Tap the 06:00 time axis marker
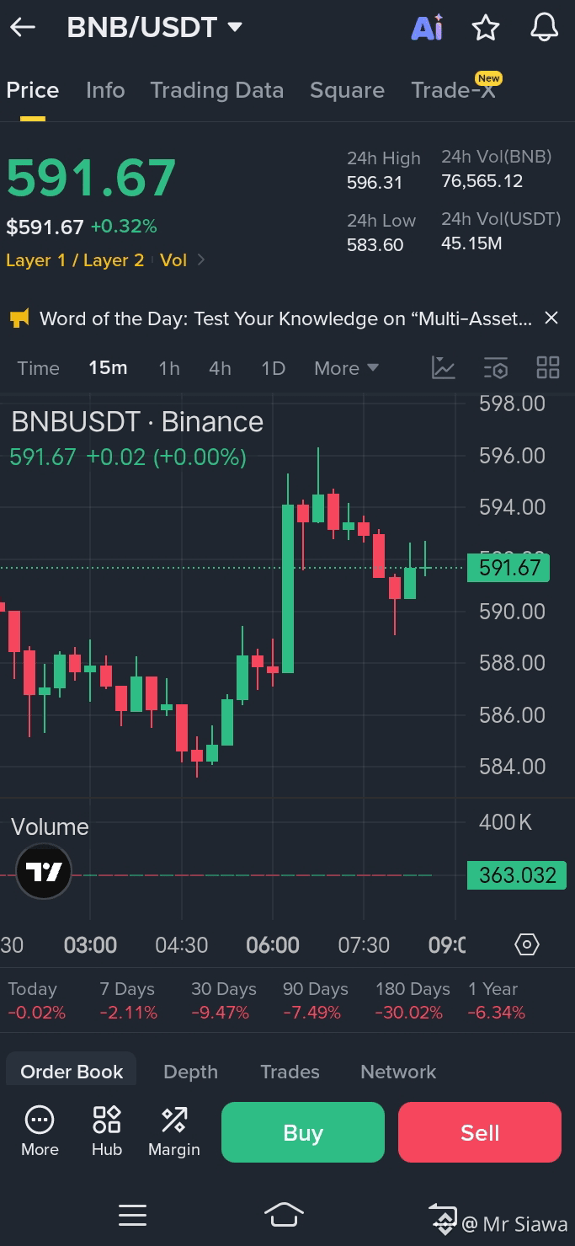This screenshot has width=575, height=1246. coord(273,945)
